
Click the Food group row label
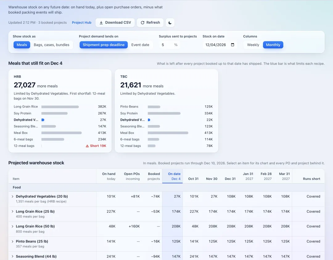tap(17, 187)
